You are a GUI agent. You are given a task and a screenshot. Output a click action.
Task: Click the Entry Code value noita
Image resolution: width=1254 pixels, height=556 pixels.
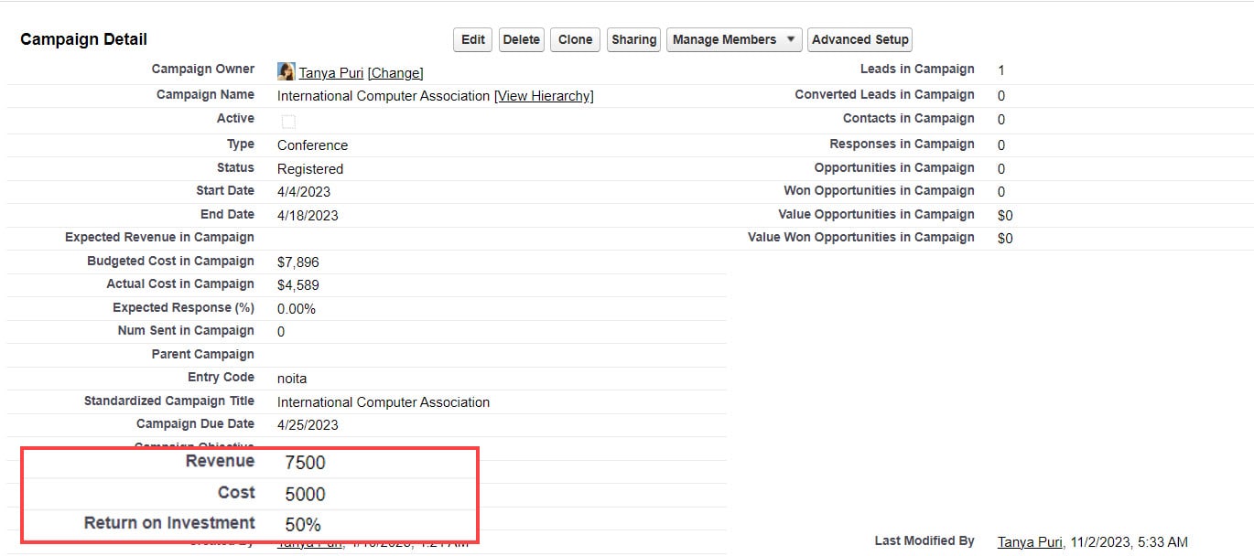(x=292, y=378)
